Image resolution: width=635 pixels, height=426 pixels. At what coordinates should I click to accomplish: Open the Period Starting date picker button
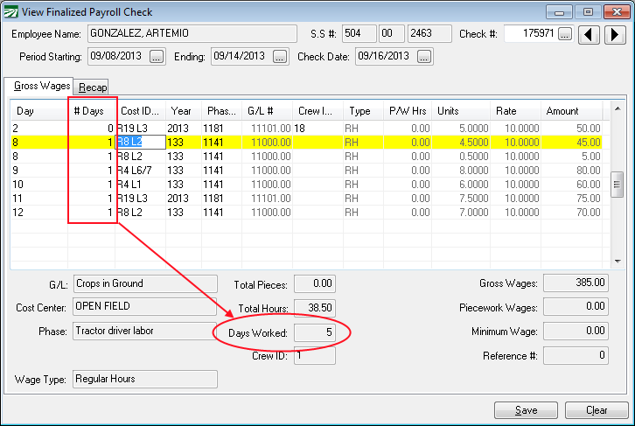[x=157, y=57]
